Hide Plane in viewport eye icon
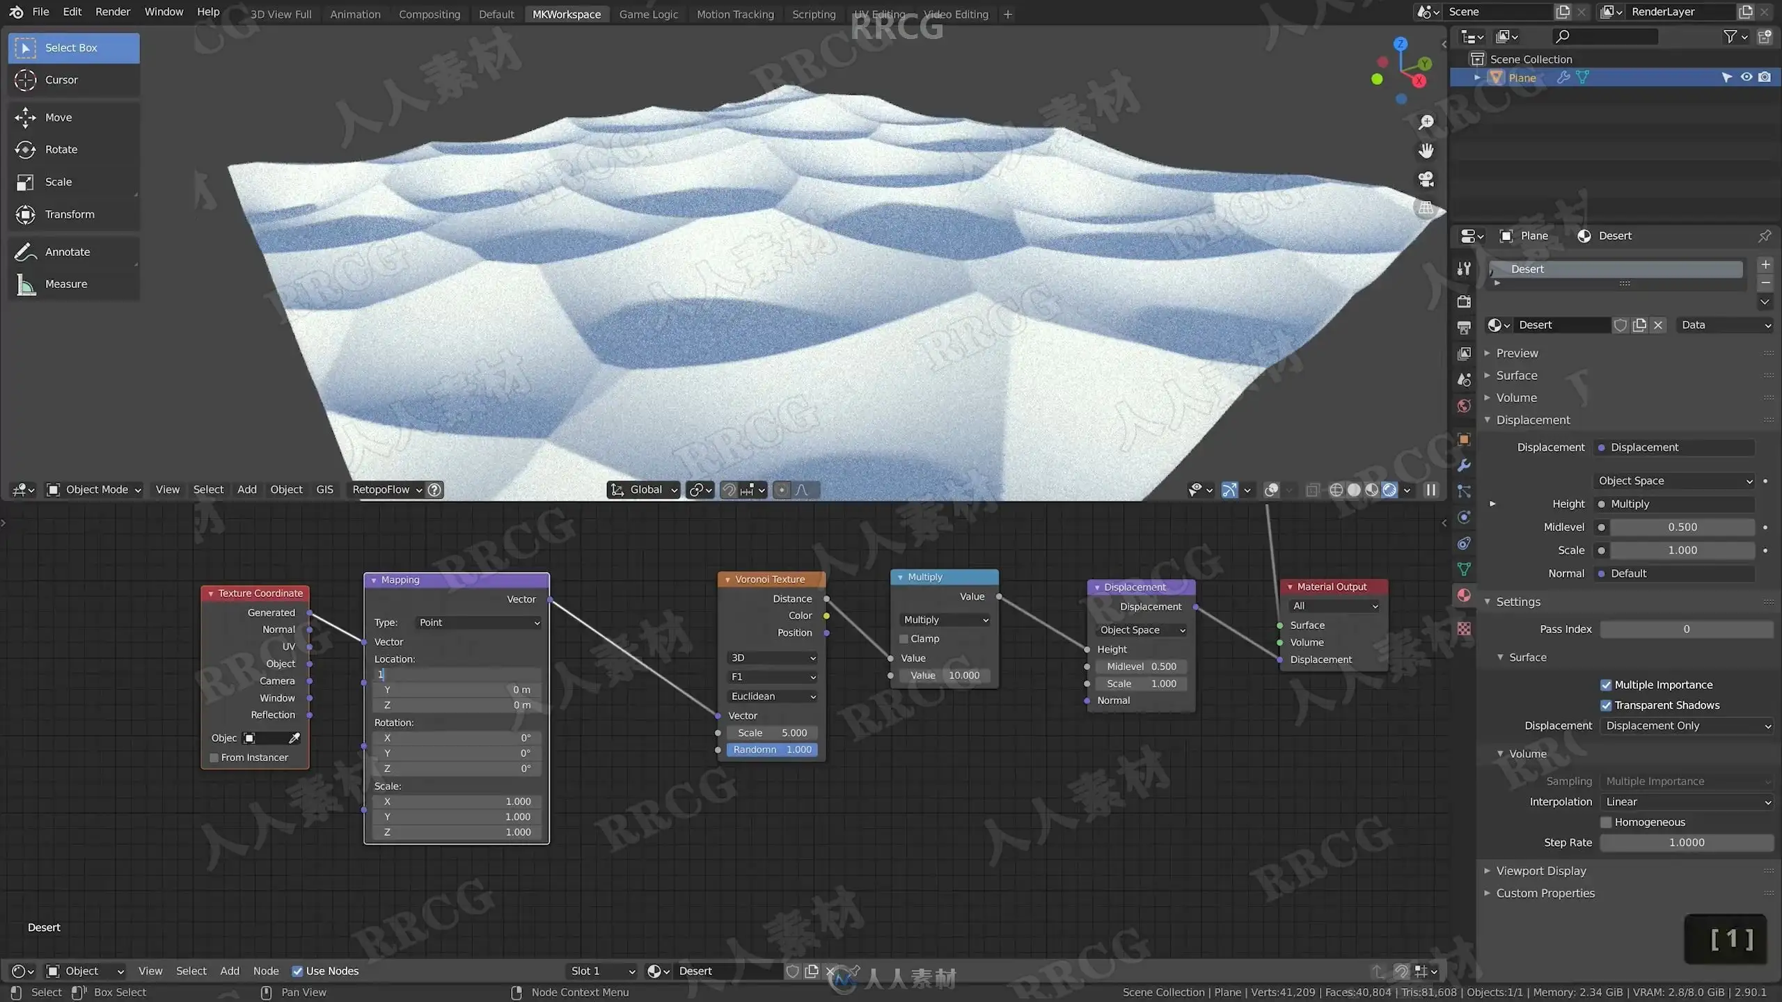 (1746, 77)
